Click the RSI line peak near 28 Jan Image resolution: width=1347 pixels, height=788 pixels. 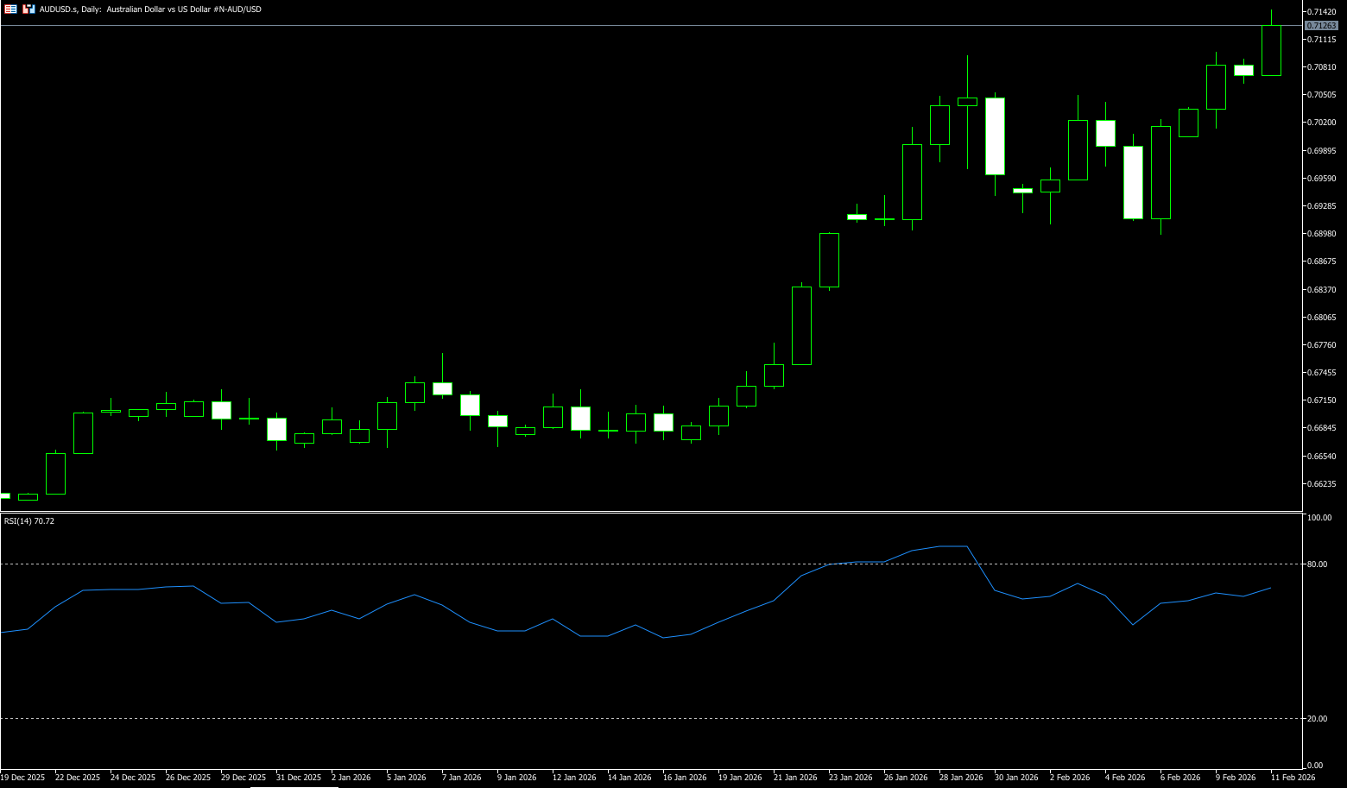[x=953, y=546]
